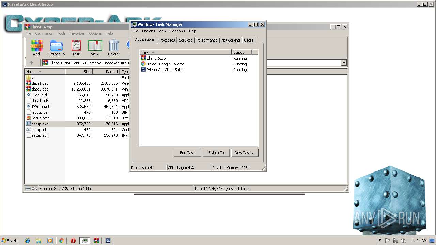
Task: Click the drive icon in WinRAR status bar
Action: click(28, 189)
